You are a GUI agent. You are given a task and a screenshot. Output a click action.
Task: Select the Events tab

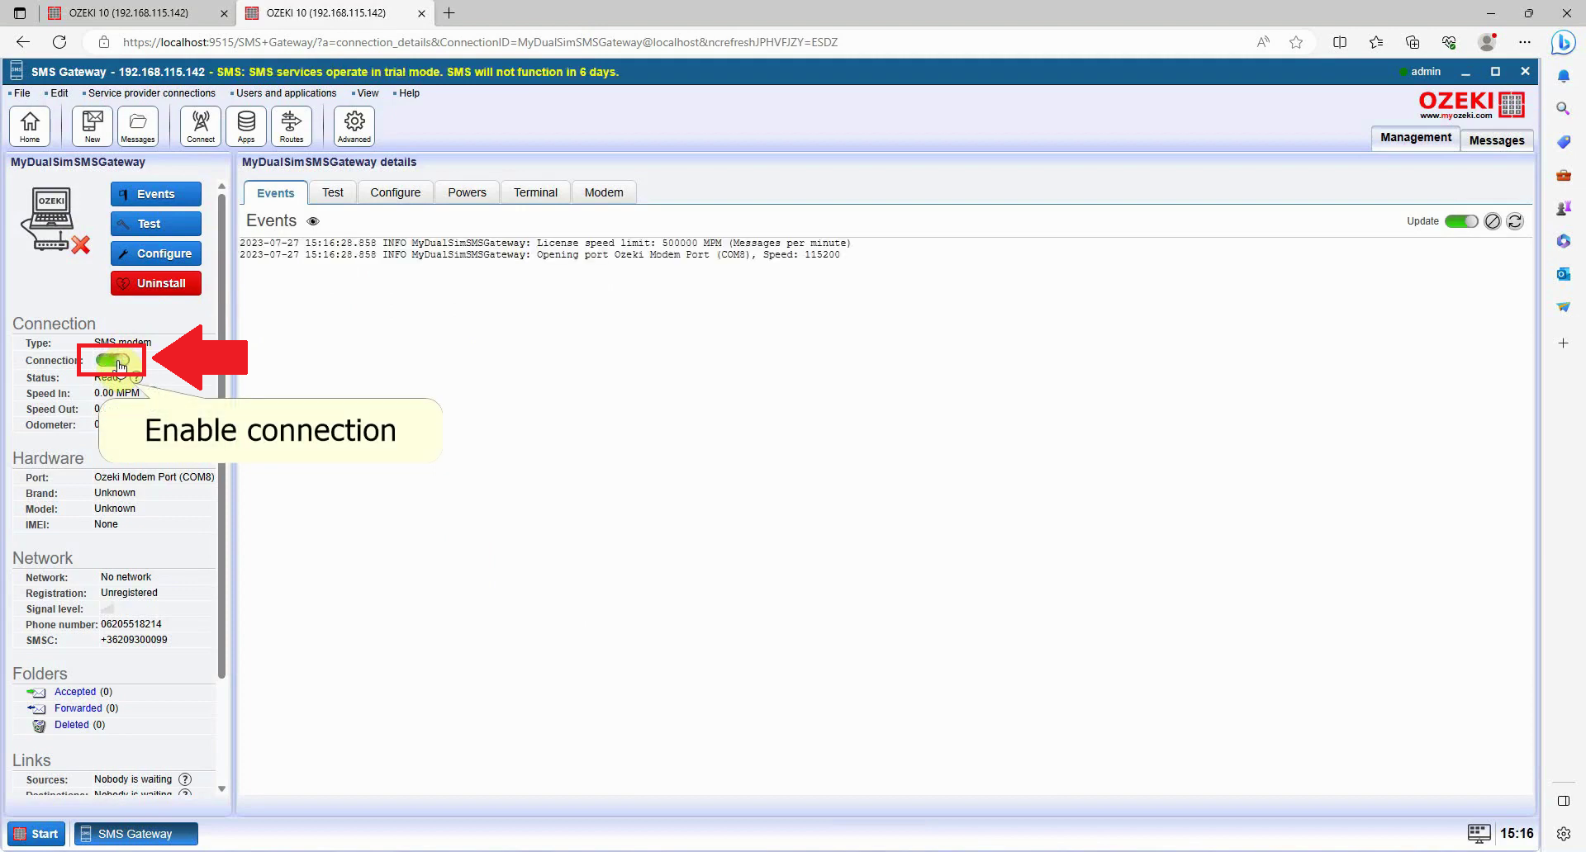point(276,193)
